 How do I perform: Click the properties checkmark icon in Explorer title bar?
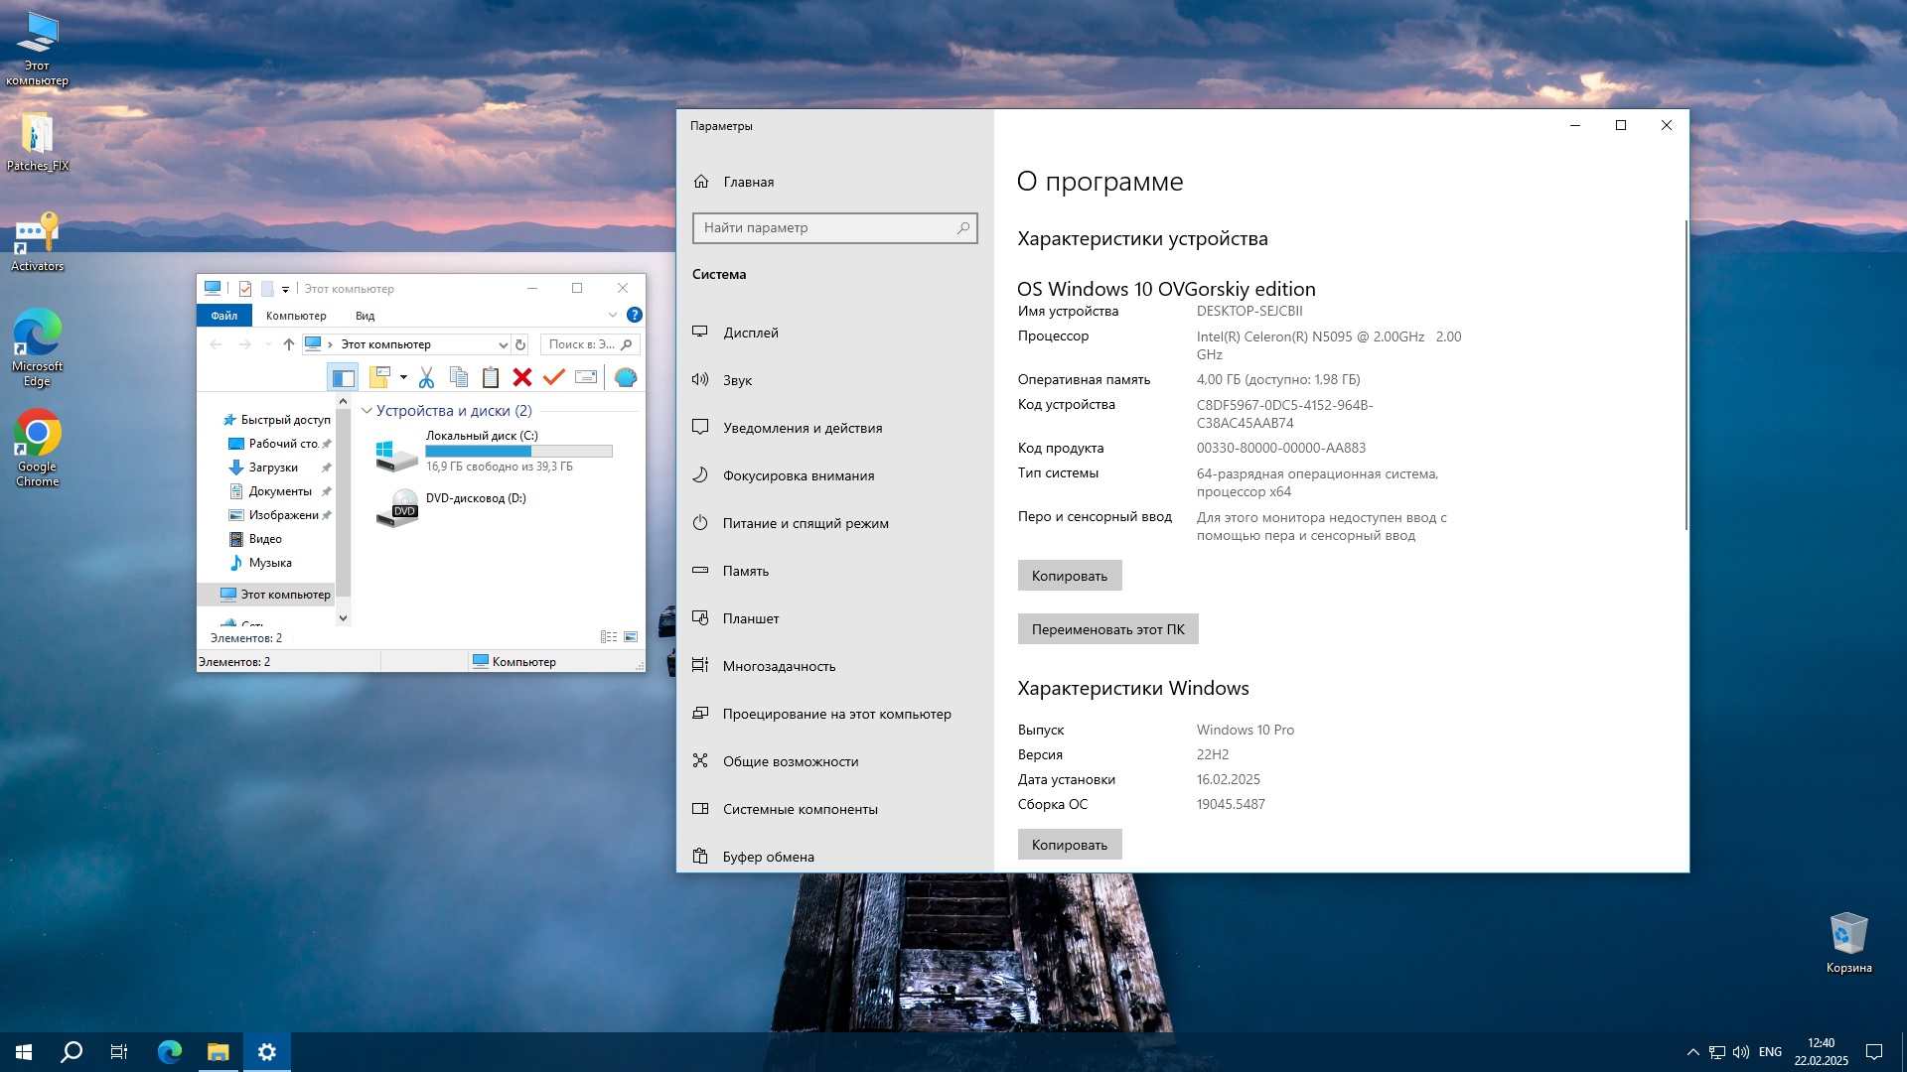(x=245, y=289)
